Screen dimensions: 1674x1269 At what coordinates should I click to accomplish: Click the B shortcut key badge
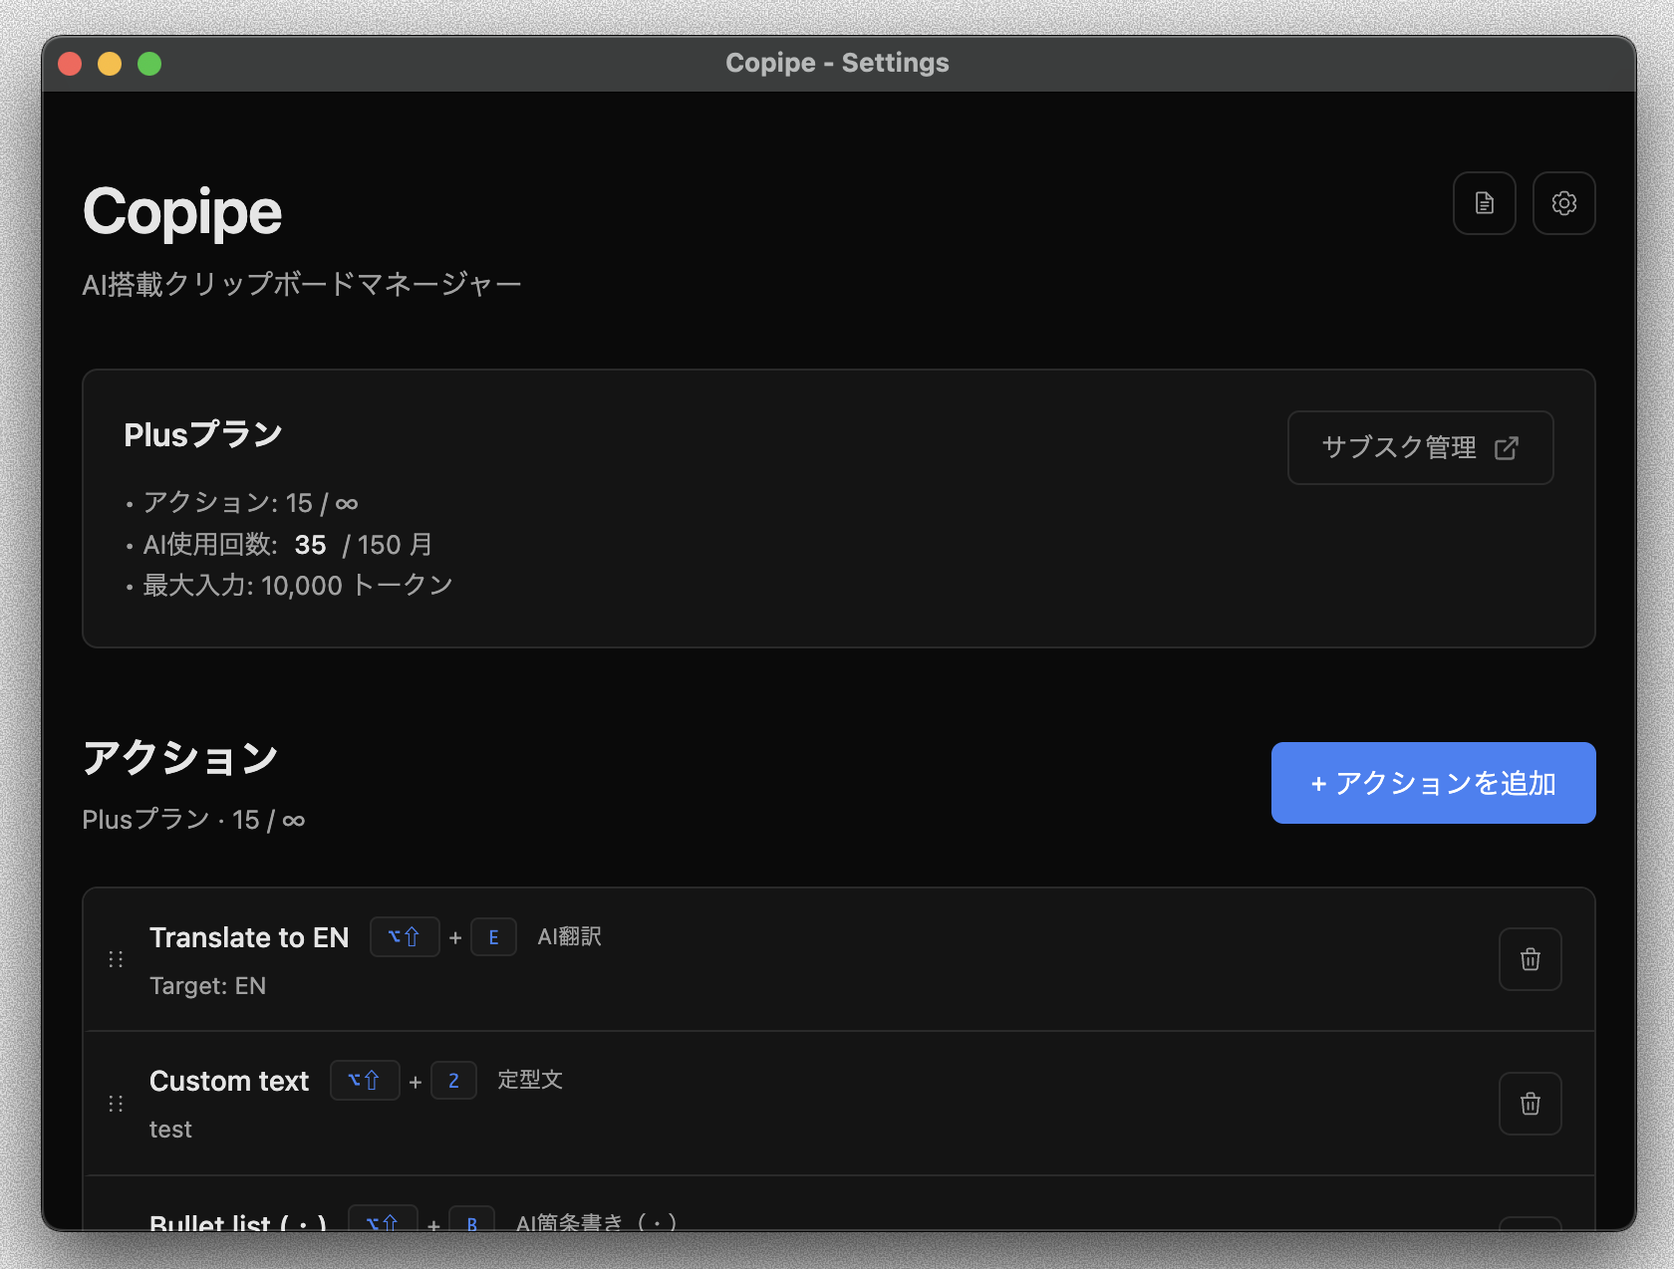(472, 1223)
